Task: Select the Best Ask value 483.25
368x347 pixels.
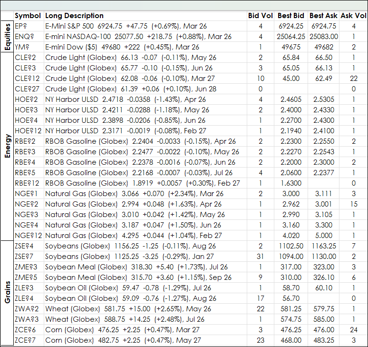Action: click(323, 340)
